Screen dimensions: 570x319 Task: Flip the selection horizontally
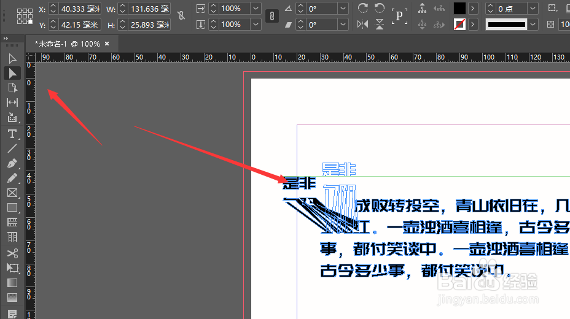point(362,25)
